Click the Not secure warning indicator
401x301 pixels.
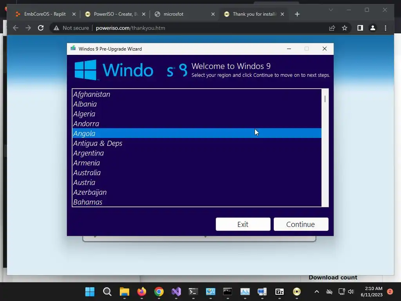click(71, 28)
